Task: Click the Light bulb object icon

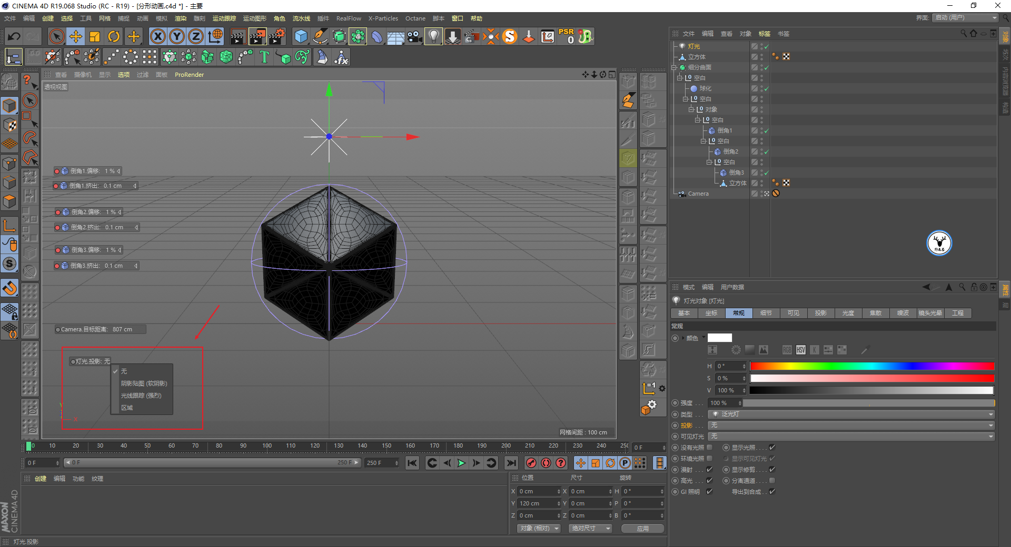Action: [x=433, y=36]
